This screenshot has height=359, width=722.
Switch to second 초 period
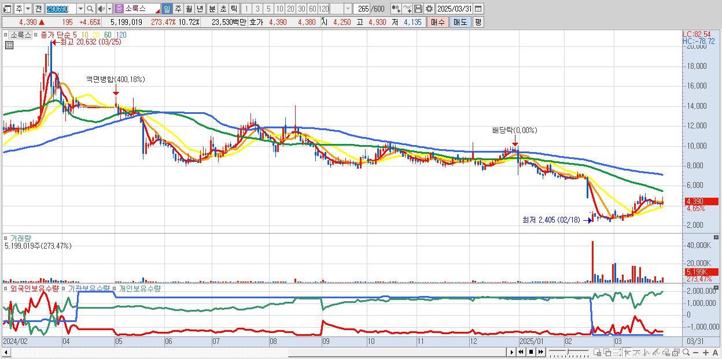click(222, 9)
